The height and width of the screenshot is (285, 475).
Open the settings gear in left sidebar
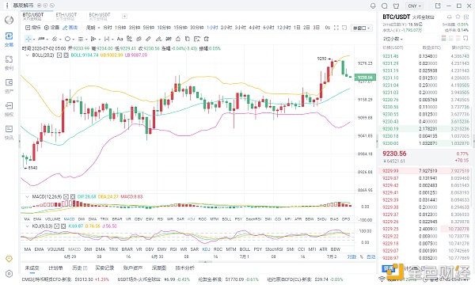[x=9, y=274]
